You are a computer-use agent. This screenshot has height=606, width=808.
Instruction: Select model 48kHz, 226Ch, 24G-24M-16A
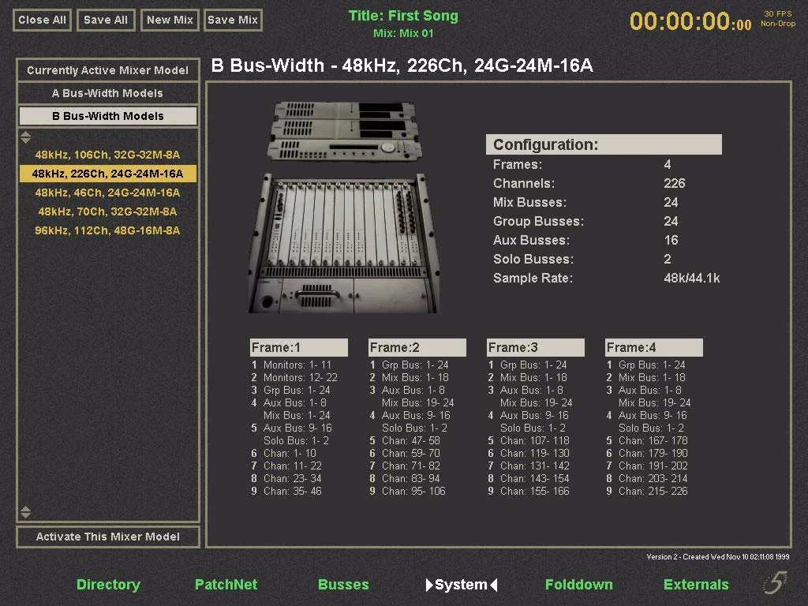[107, 174]
